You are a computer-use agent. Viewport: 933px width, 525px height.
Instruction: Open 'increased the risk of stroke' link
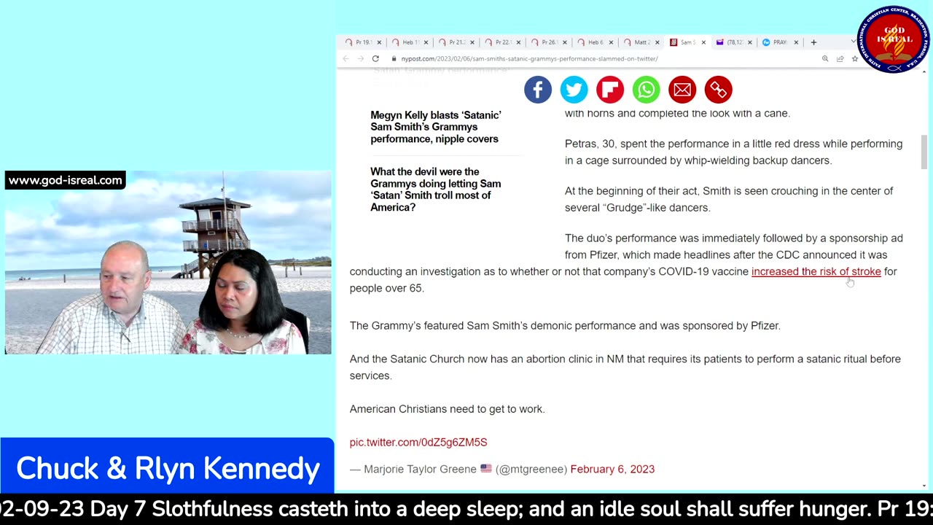pos(816,271)
